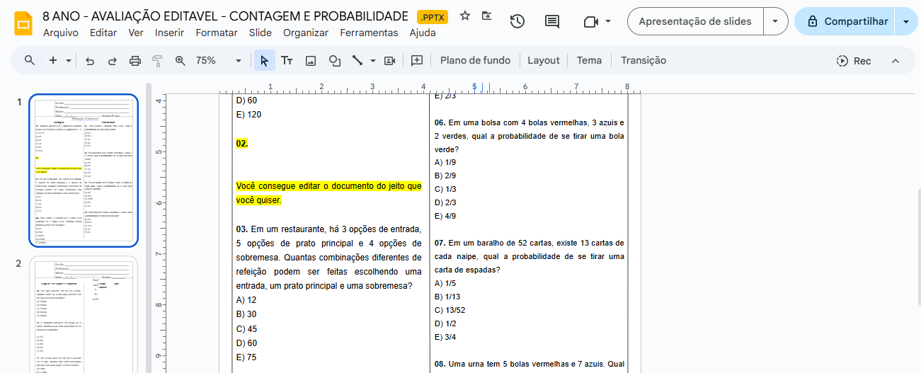Image resolution: width=921 pixels, height=373 pixels.
Task: Click question 07 baralho text
Action: pyautogui.click(x=530, y=256)
